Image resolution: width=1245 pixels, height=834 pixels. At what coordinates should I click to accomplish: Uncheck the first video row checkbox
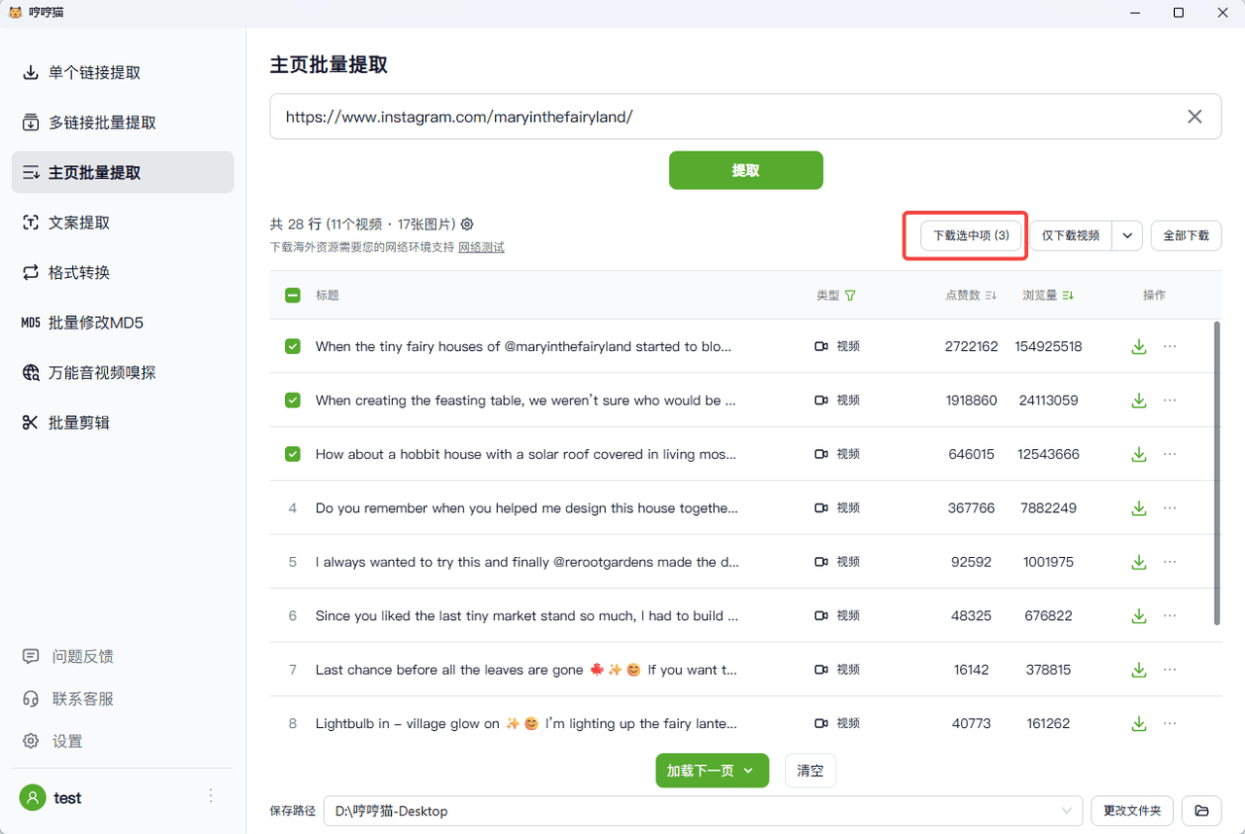pyautogui.click(x=293, y=347)
